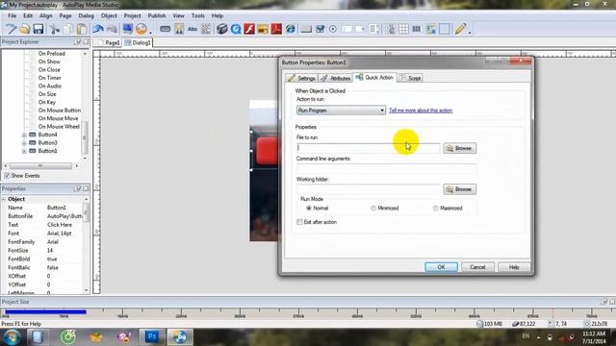Click in the File to run field

click(x=368, y=148)
